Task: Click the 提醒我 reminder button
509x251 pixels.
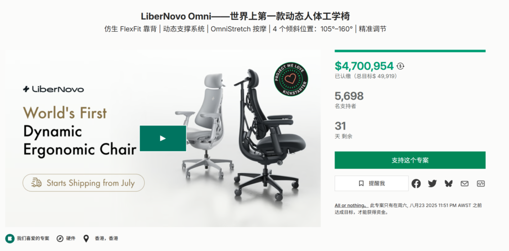Action: 371,184
